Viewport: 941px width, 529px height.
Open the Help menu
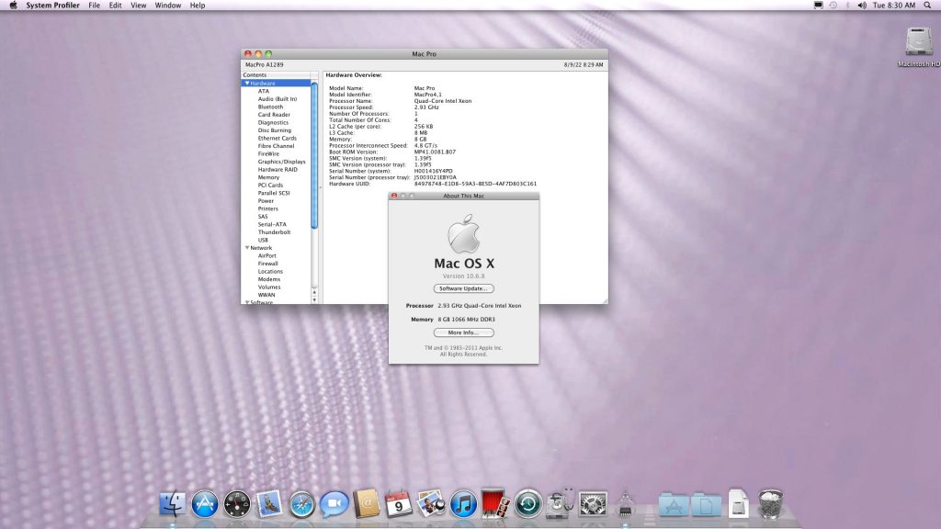coord(198,6)
